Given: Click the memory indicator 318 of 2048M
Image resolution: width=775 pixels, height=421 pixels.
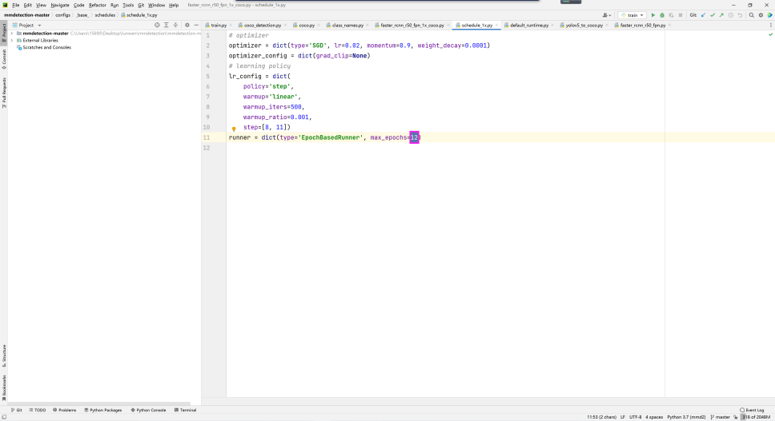Looking at the screenshot, I should (x=757, y=417).
